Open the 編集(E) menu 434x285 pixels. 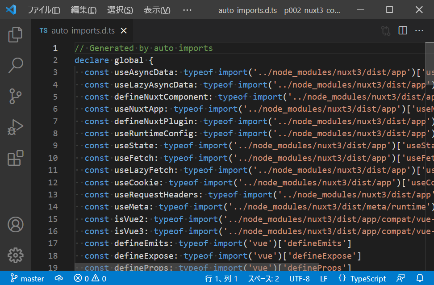pyautogui.click(x=83, y=10)
